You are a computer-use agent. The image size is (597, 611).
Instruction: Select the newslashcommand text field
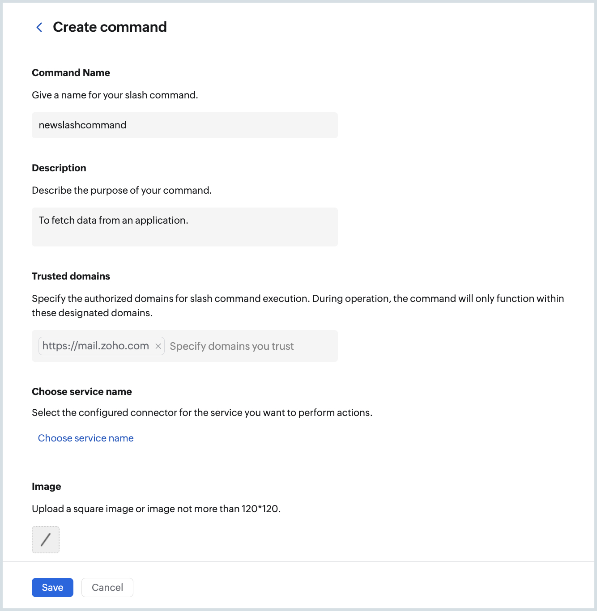pyautogui.click(x=184, y=125)
